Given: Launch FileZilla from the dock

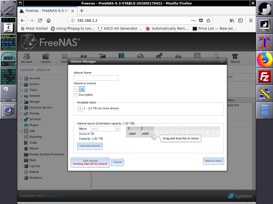Looking at the screenshot, I should coord(264,77).
